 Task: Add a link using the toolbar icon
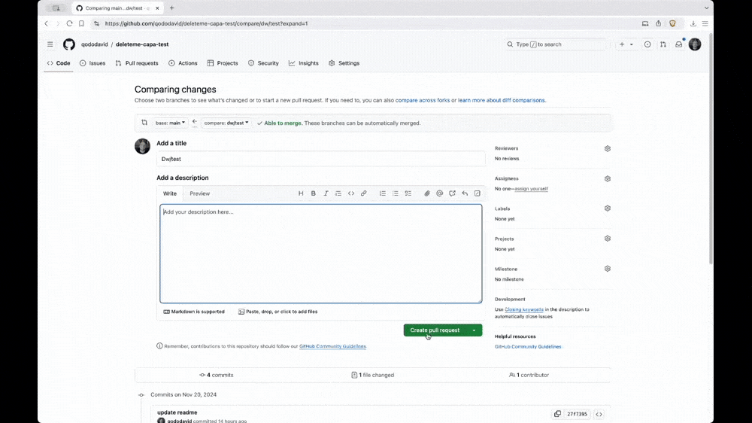click(363, 193)
